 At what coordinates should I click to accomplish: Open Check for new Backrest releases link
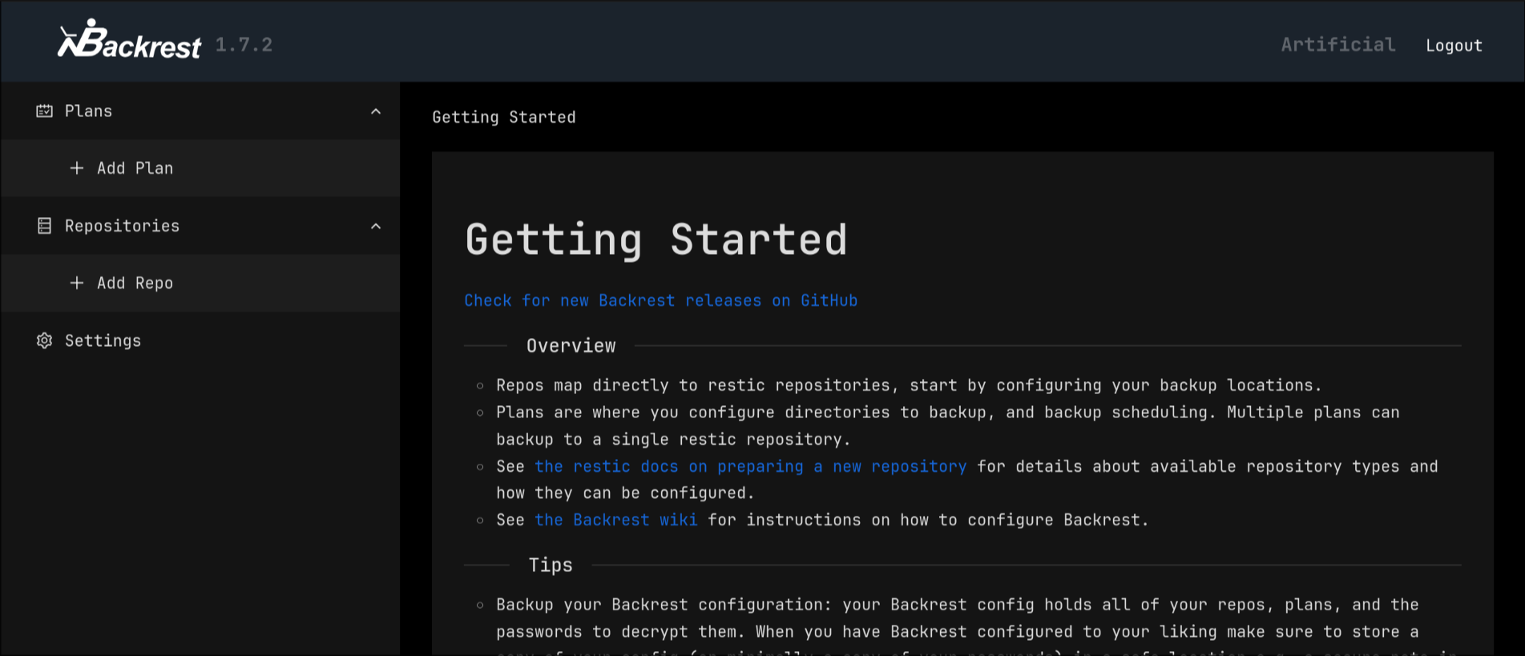click(661, 300)
